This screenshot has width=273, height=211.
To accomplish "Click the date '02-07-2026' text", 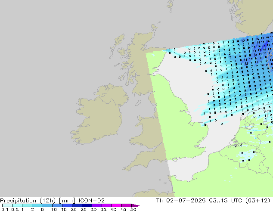I will click(x=186, y=201).
